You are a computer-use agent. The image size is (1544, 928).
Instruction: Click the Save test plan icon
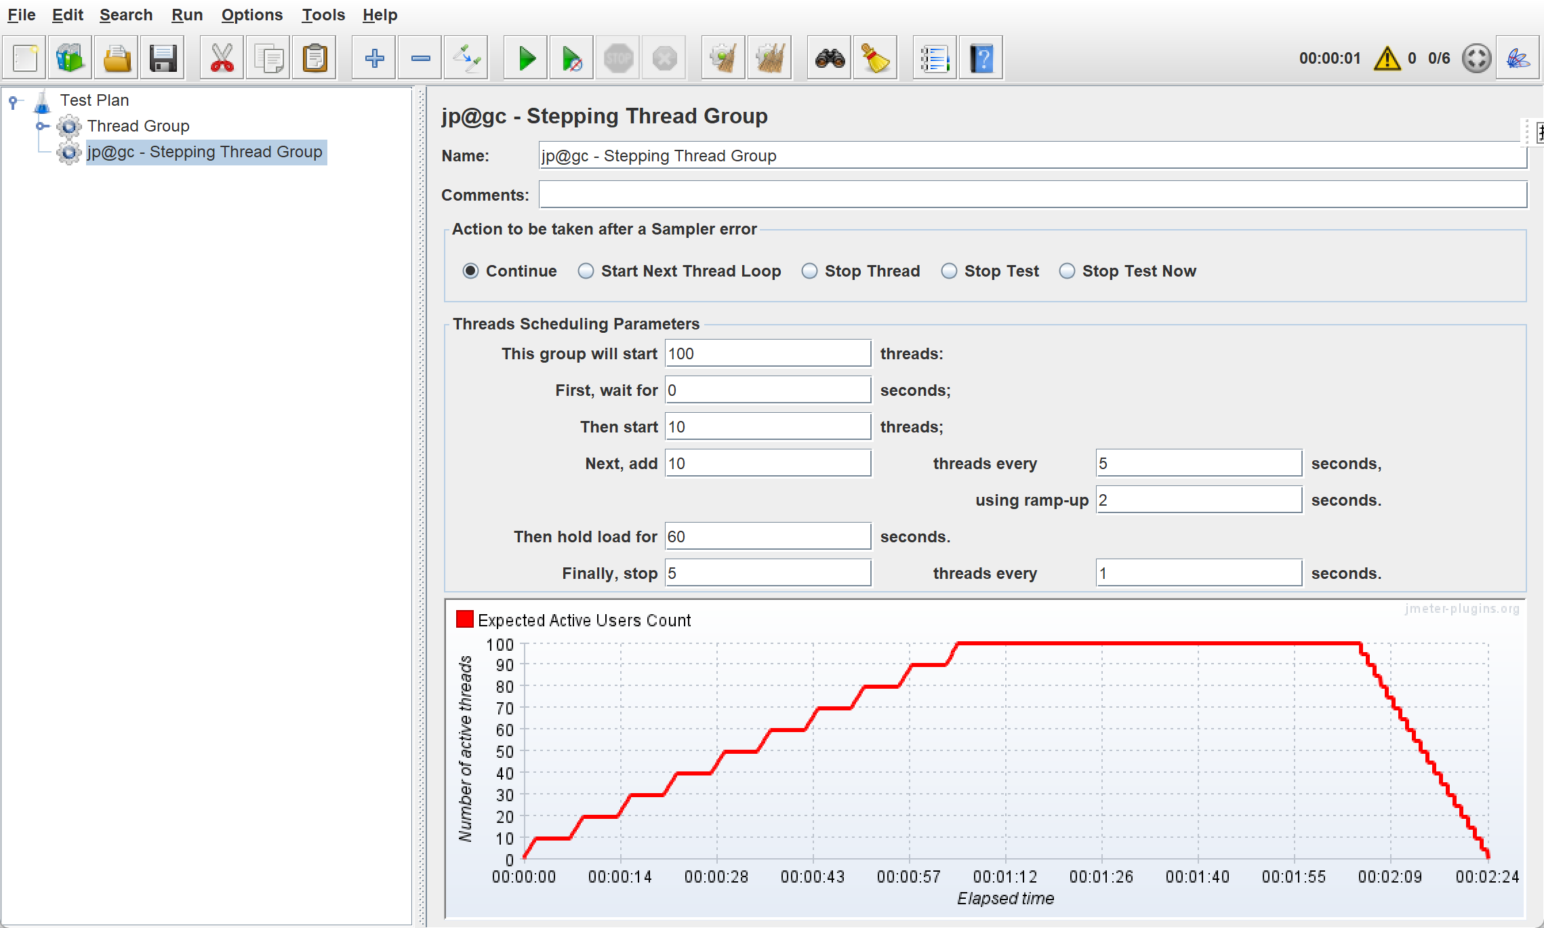point(163,59)
